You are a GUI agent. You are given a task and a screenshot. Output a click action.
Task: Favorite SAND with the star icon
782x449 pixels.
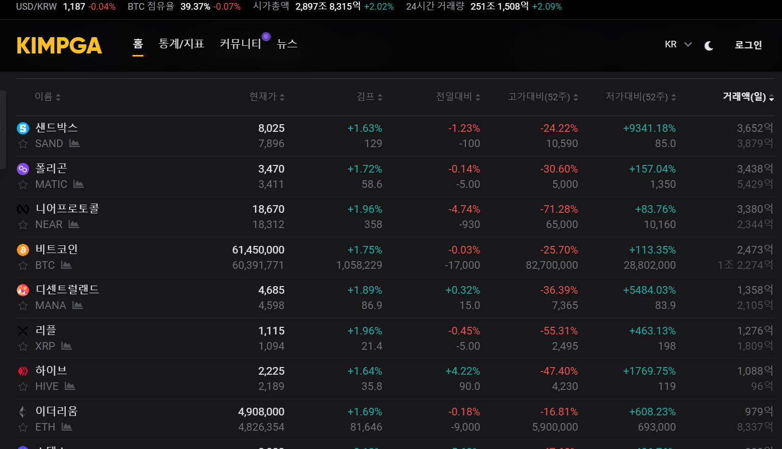click(x=23, y=144)
